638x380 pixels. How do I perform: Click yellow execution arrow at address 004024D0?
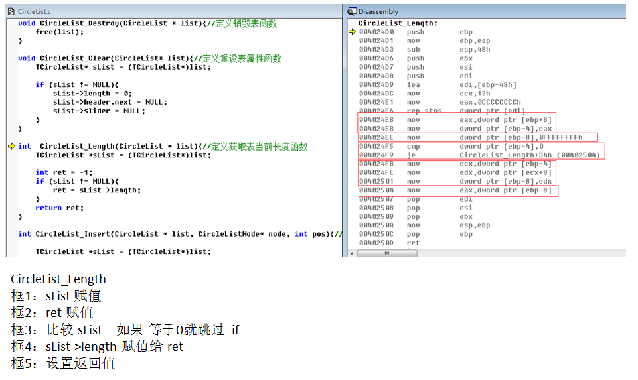352,32
